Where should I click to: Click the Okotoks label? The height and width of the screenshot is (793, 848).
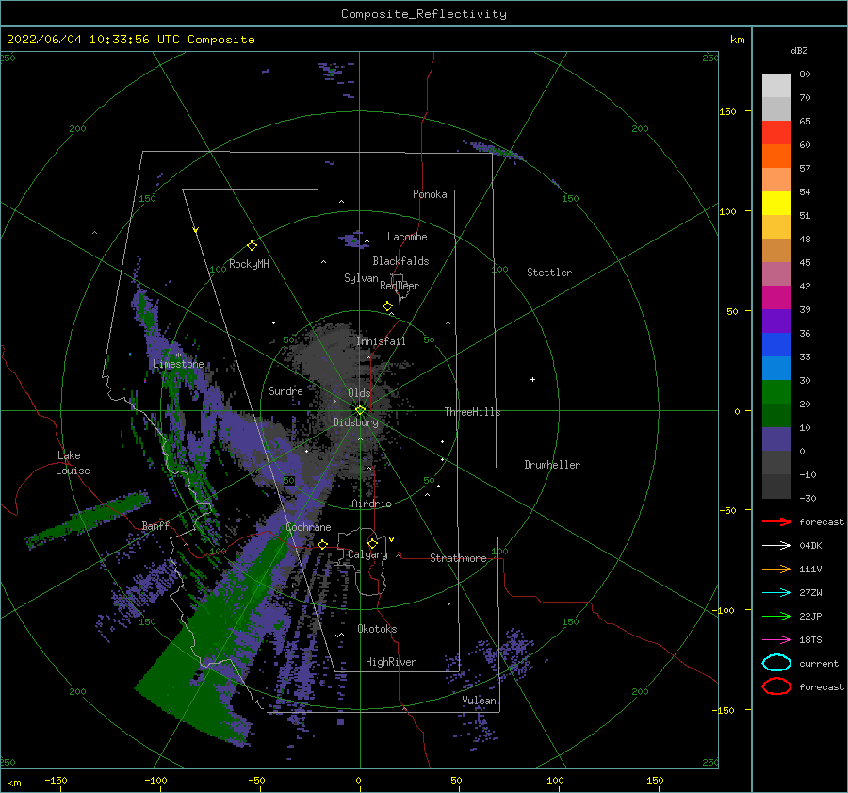(x=377, y=629)
